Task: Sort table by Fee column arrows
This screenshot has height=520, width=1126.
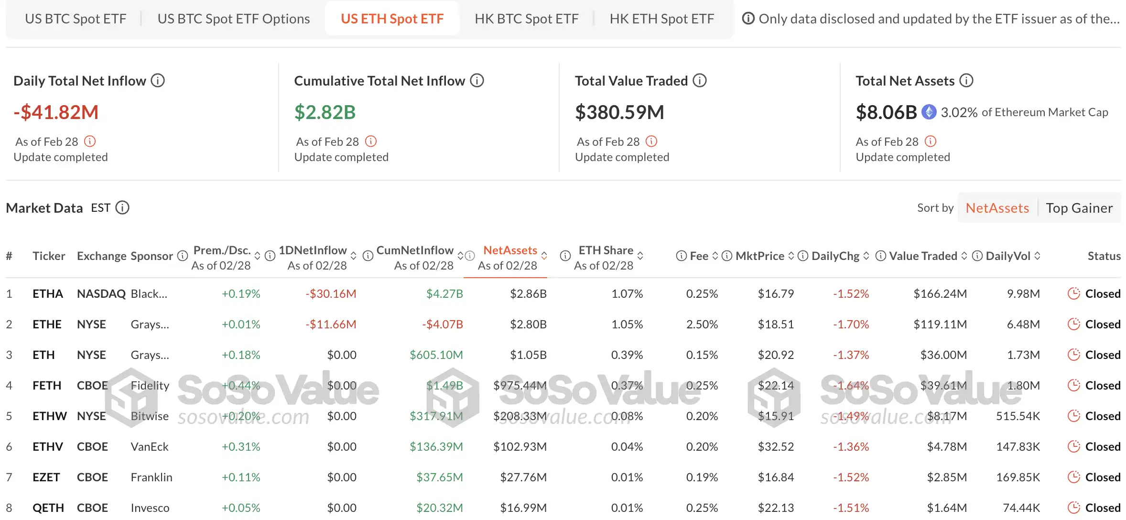Action: tap(715, 256)
